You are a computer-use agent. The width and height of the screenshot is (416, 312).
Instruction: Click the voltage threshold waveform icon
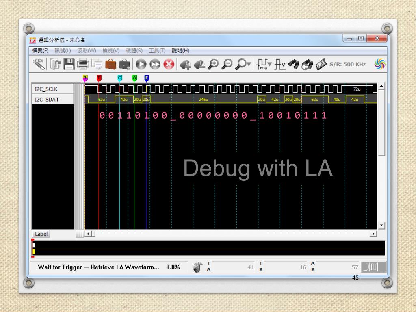coord(280,64)
